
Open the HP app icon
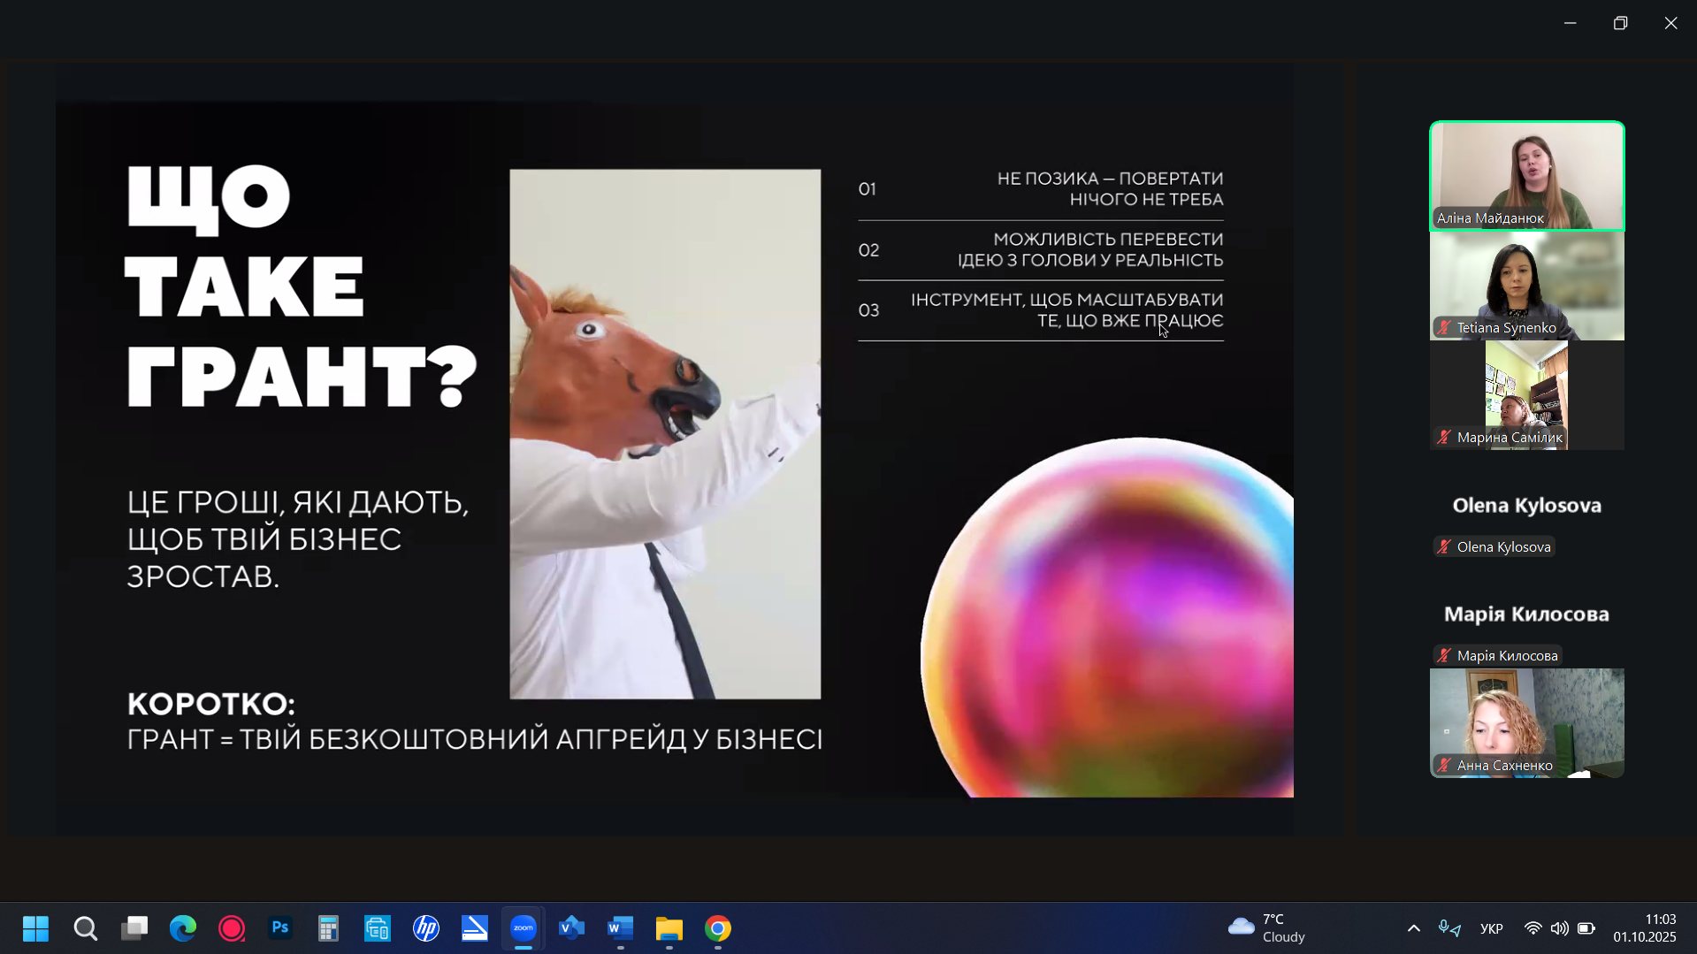426,928
